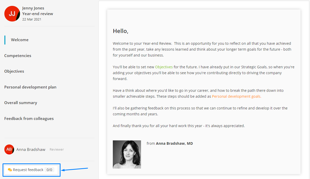Image resolution: width=310 pixels, height=179 pixels.
Task: Click the Reviewer role label
Action: [x=57, y=150]
